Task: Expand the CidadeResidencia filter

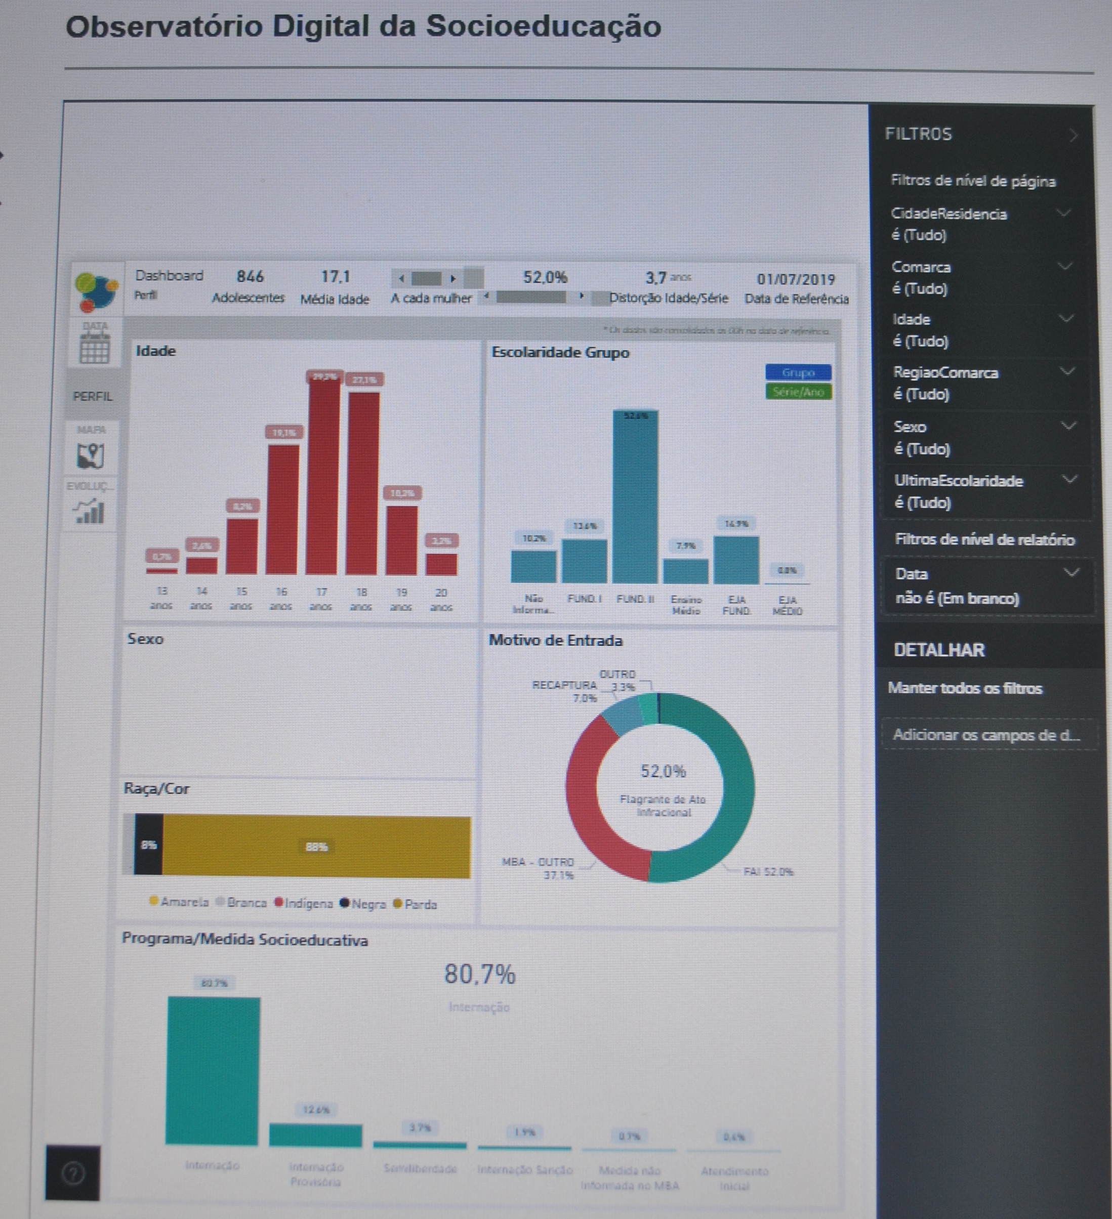Action: [x=1063, y=213]
